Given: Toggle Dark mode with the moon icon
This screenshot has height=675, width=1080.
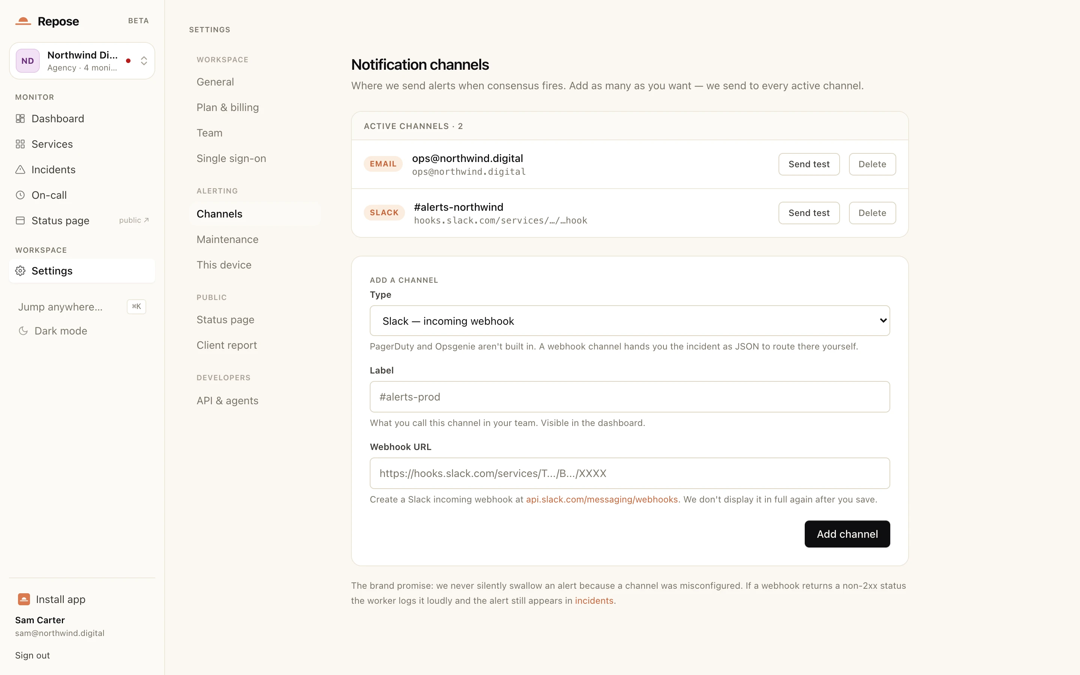Looking at the screenshot, I should pos(23,330).
